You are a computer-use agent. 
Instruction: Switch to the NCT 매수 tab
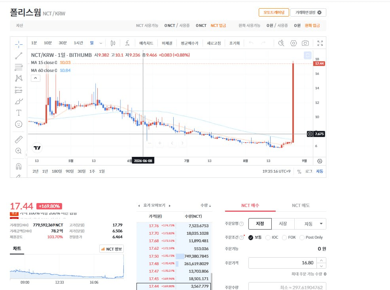pos(250,205)
